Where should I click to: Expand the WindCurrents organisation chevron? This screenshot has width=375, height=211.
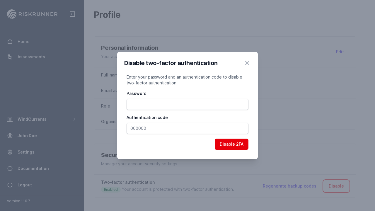click(x=74, y=119)
